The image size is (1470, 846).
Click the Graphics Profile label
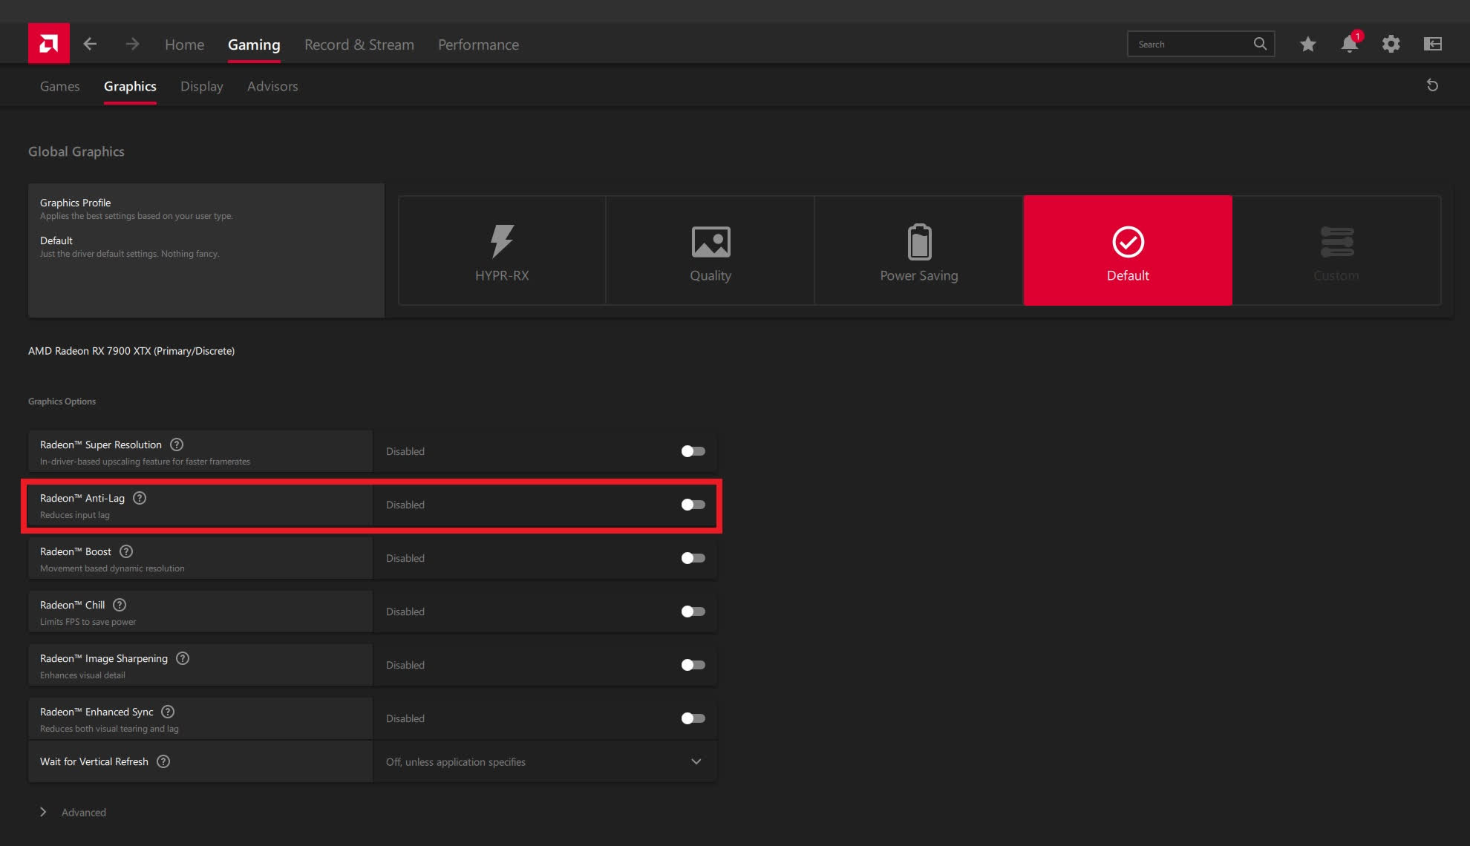pos(75,203)
